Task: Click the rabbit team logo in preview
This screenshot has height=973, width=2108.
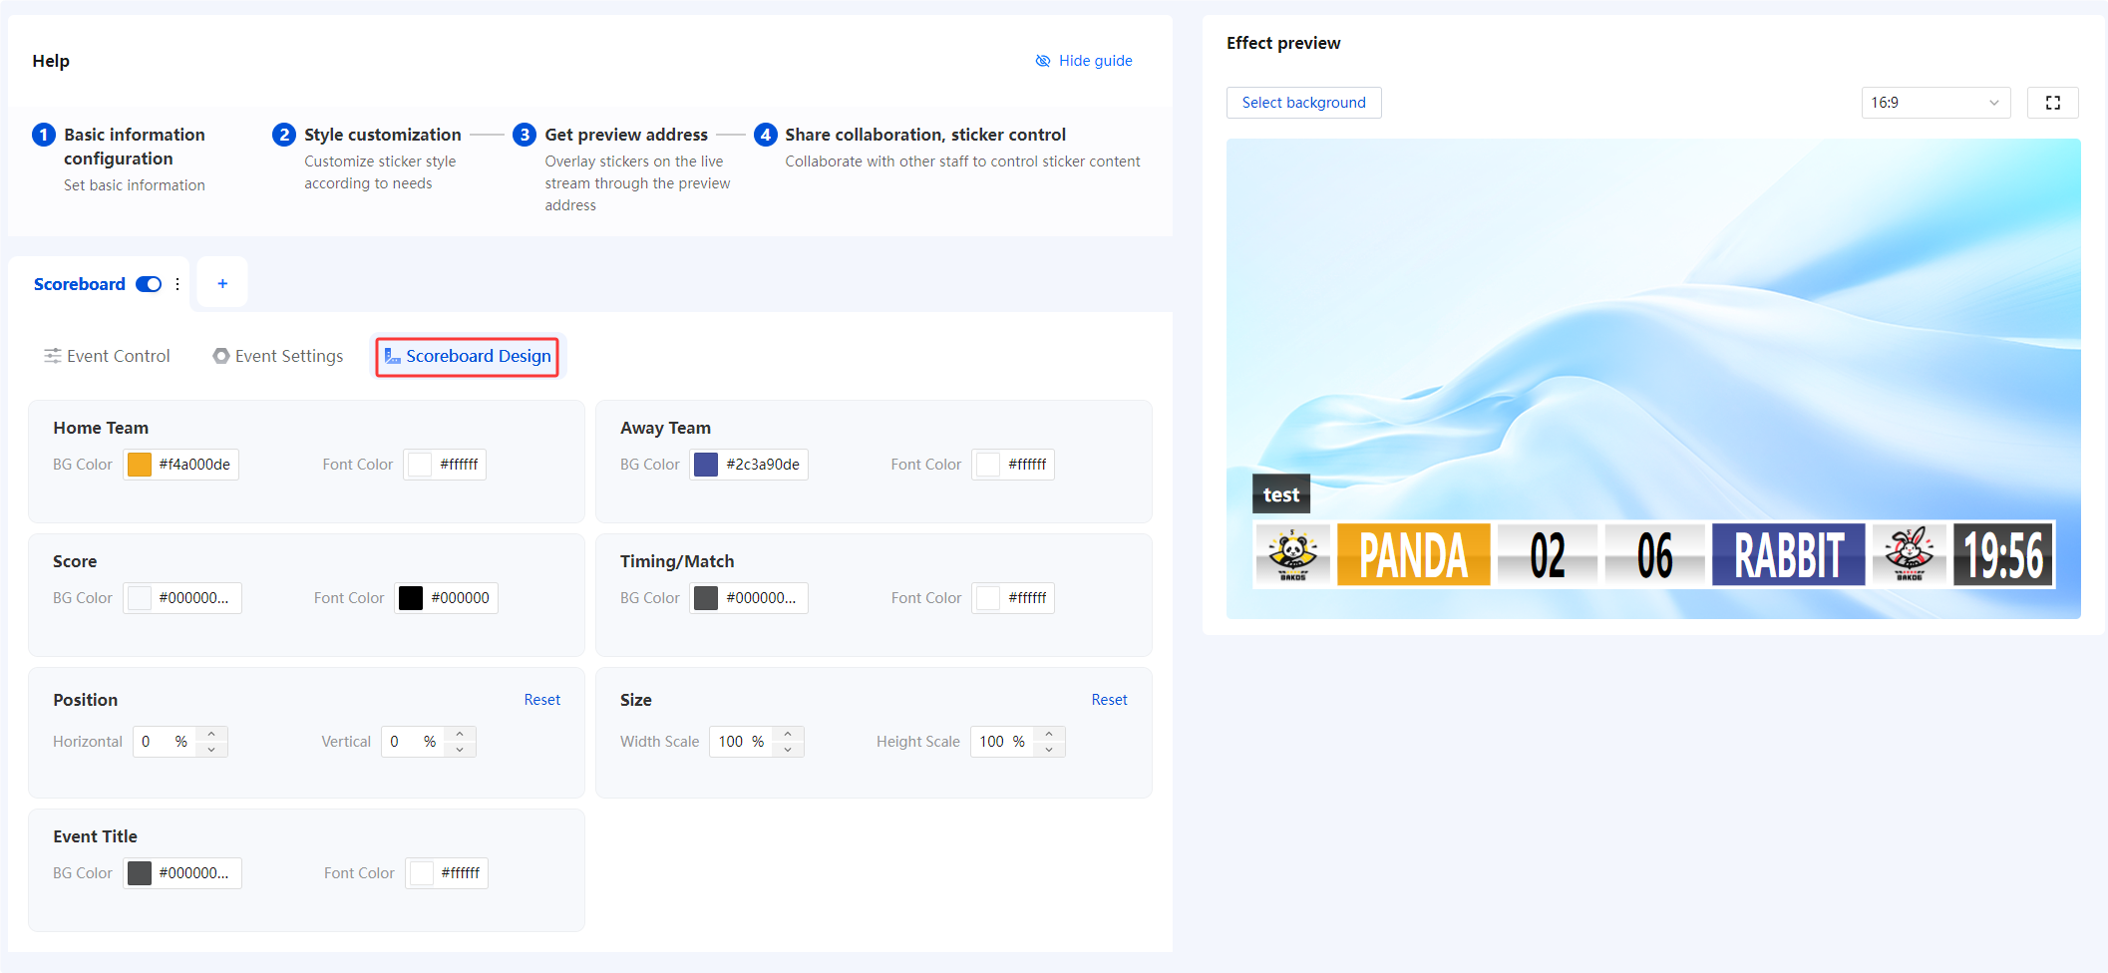Action: coord(1909,554)
